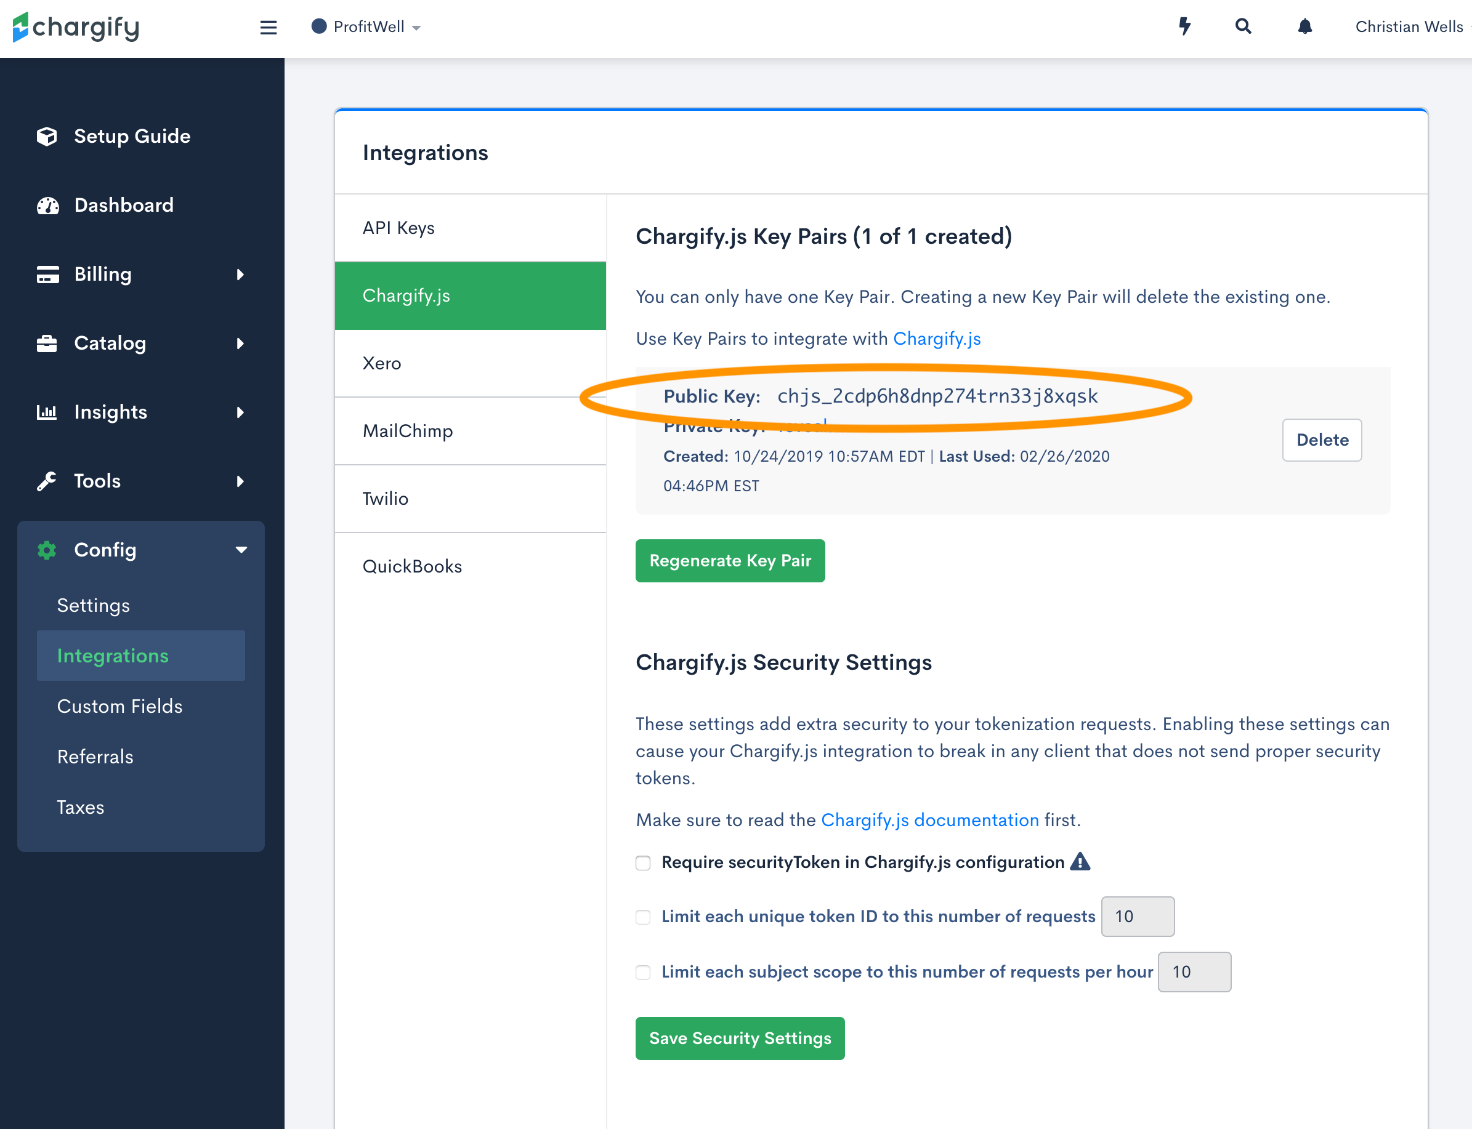Image resolution: width=1472 pixels, height=1129 pixels.
Task: Select the Chargify.js integrations tab
Action: (x=470, y=295)
